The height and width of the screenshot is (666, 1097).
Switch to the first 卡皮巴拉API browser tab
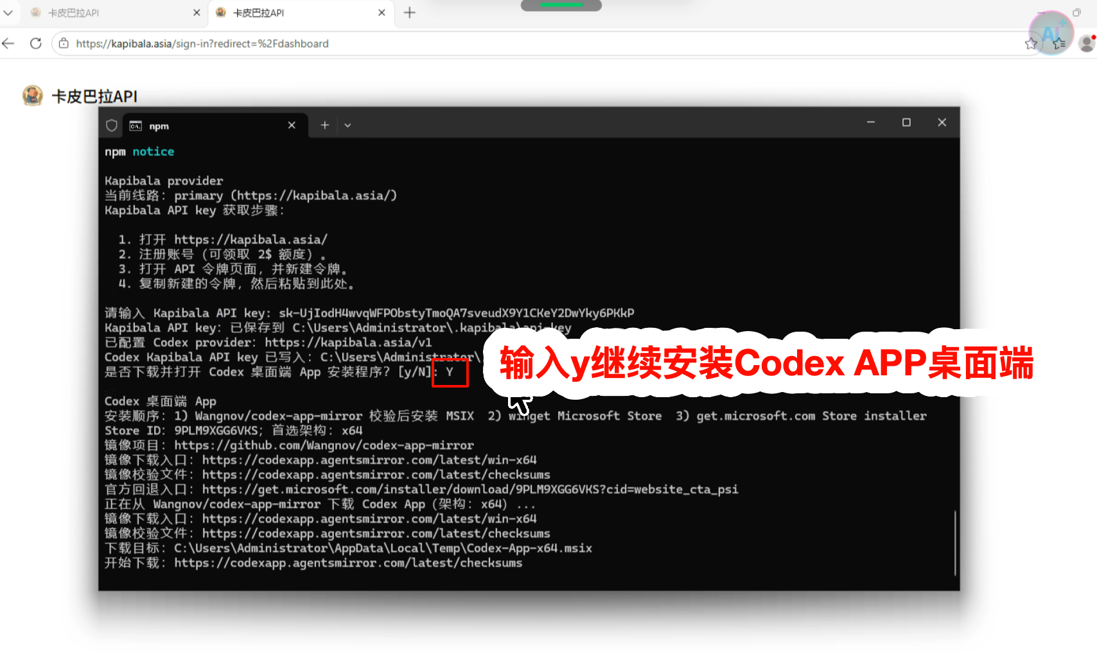116,13
